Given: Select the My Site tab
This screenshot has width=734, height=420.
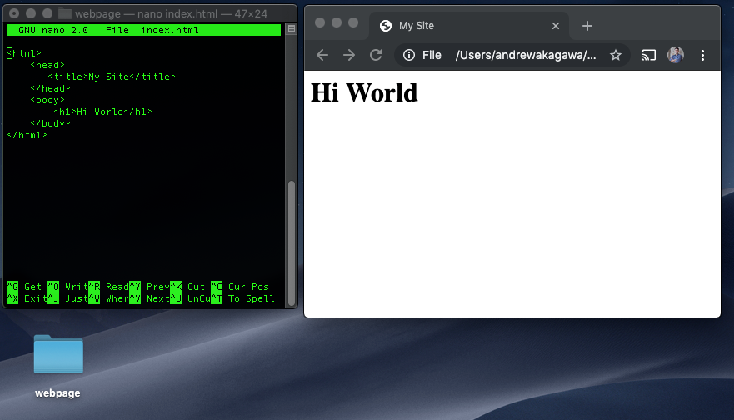Looking at the screenshot, I should (x=469, y=26).
